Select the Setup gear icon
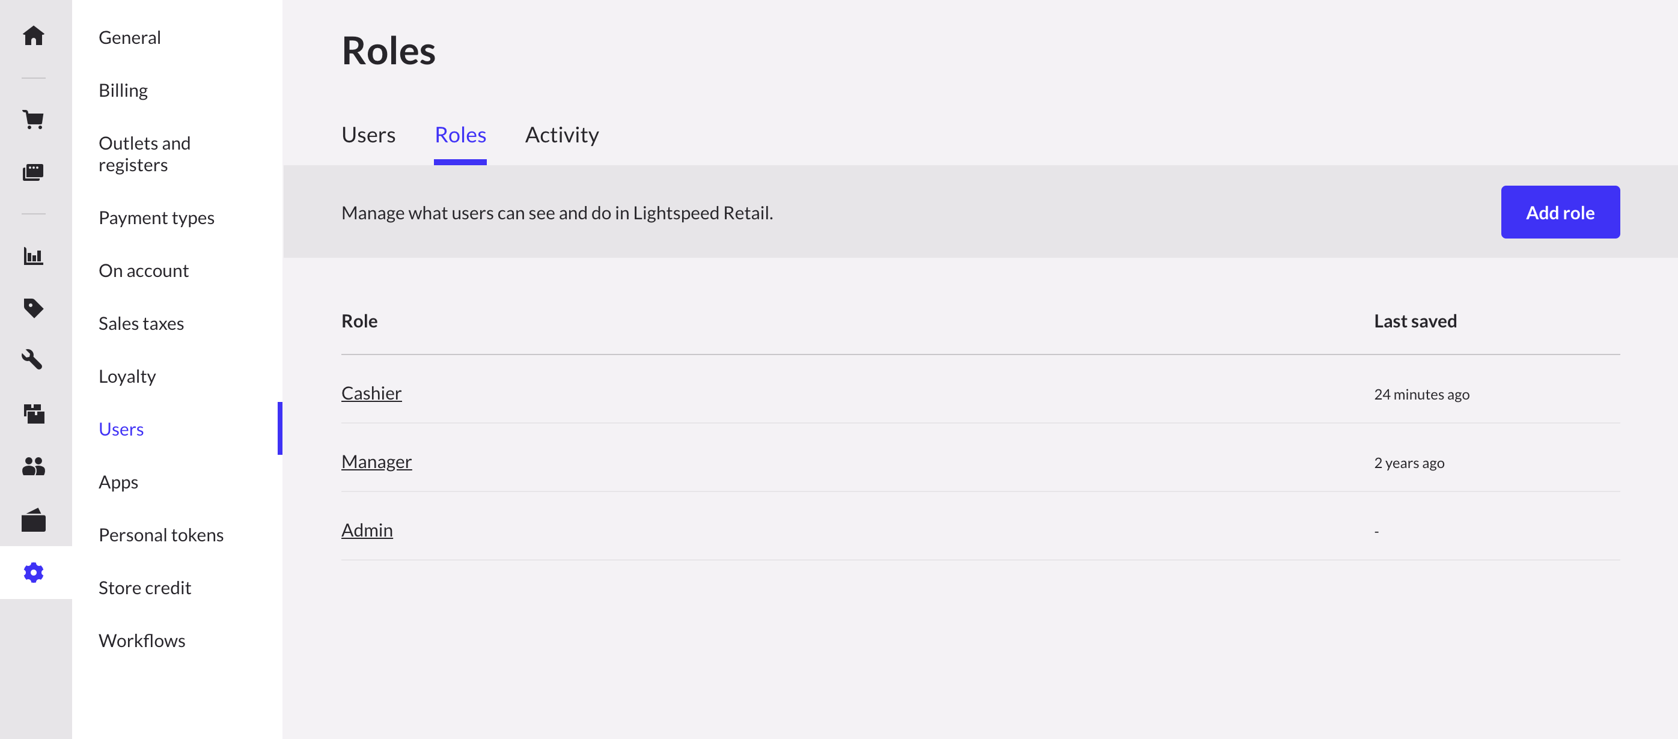Screen dimensions: 1678x739 [x=34, y=573]
